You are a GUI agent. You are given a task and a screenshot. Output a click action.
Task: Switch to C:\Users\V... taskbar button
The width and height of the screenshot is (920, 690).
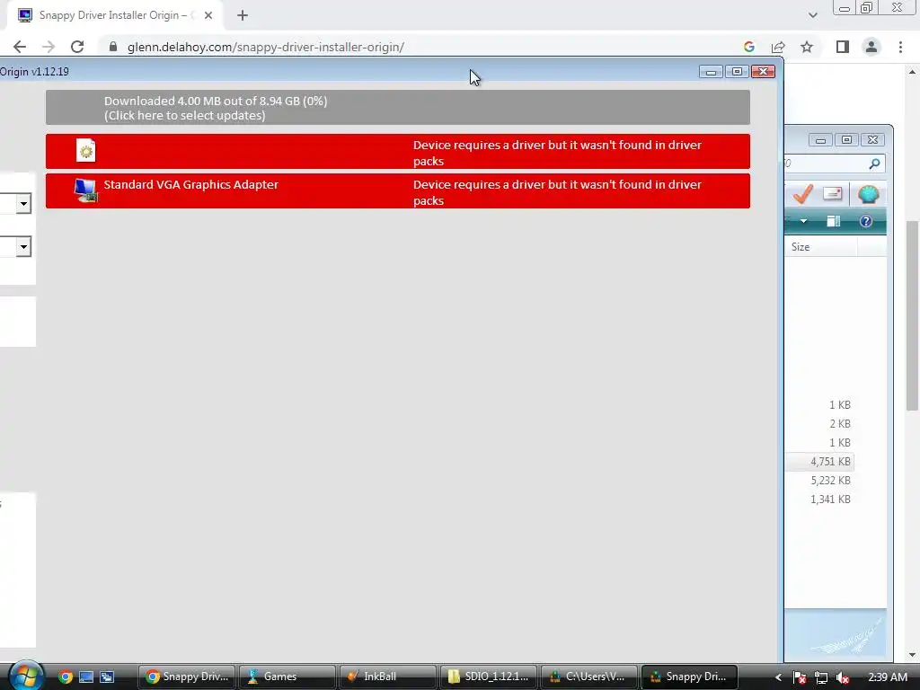[x=588, y=677]
